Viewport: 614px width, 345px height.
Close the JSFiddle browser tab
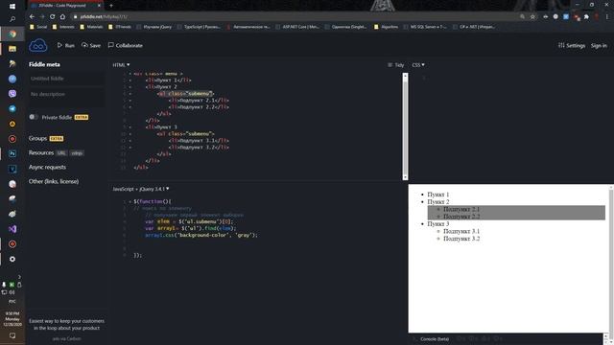pyautogui.click(x=99, y=6)
